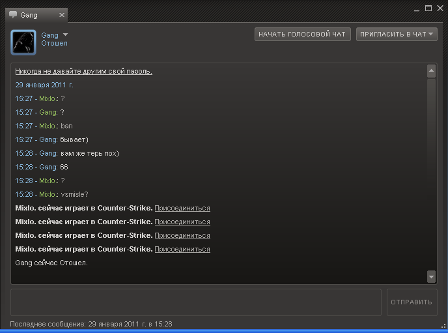Click the Gang username in the chat header
Viewport: 448px width, 333px height.
[49, 35]
